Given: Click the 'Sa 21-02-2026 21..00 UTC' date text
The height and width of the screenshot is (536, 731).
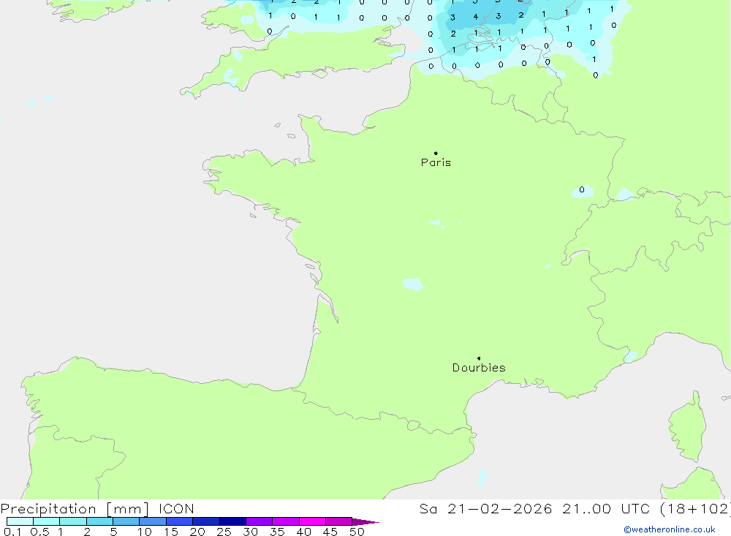Looking at the screenshot, I should click(x=535, y=508).
